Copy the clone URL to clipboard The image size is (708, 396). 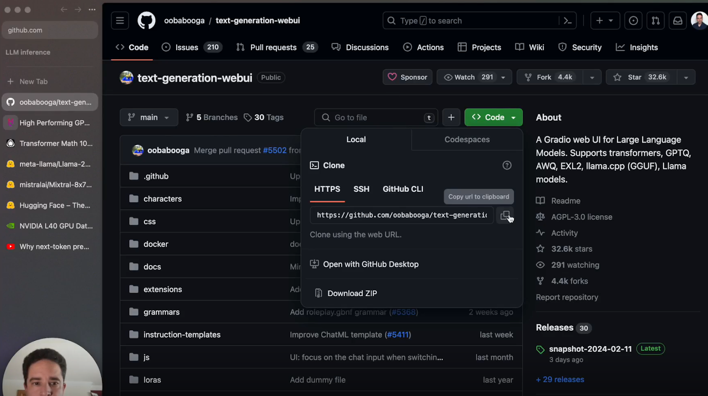coord(505,215)
